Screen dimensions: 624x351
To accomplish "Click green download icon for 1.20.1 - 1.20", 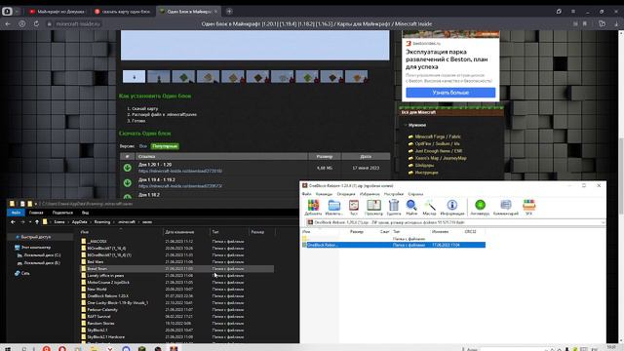I will pyautogui.click(x=128, y=168).
